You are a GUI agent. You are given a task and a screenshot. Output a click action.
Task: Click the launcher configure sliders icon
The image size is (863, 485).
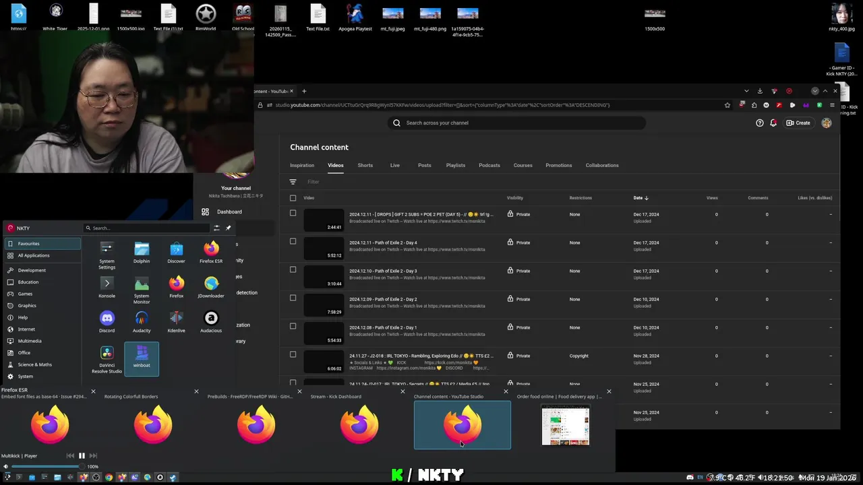click(x=216, y=228)
